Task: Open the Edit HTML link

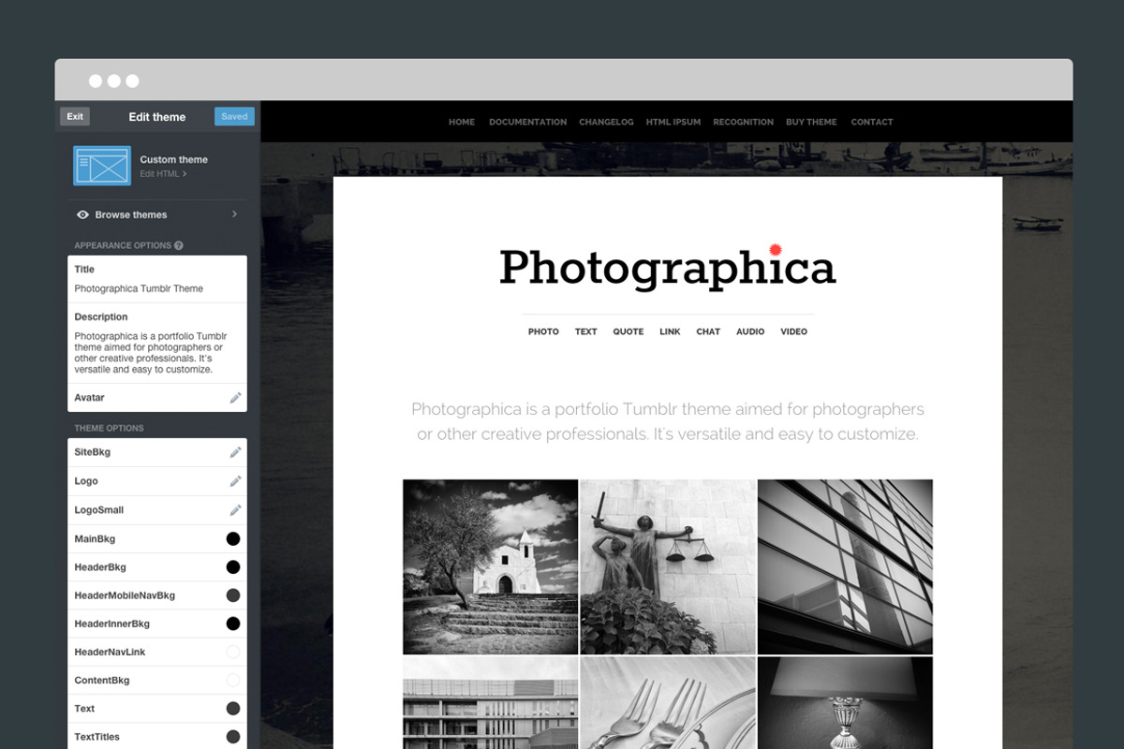Action: 163,174
